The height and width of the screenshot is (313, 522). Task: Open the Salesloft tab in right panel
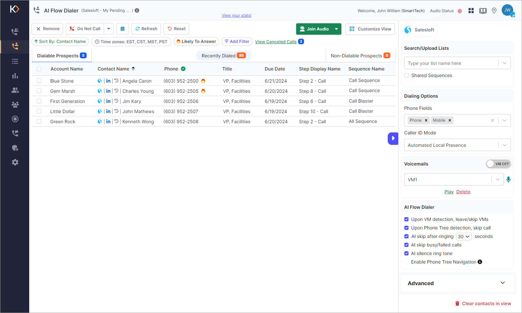click(419, 30)
